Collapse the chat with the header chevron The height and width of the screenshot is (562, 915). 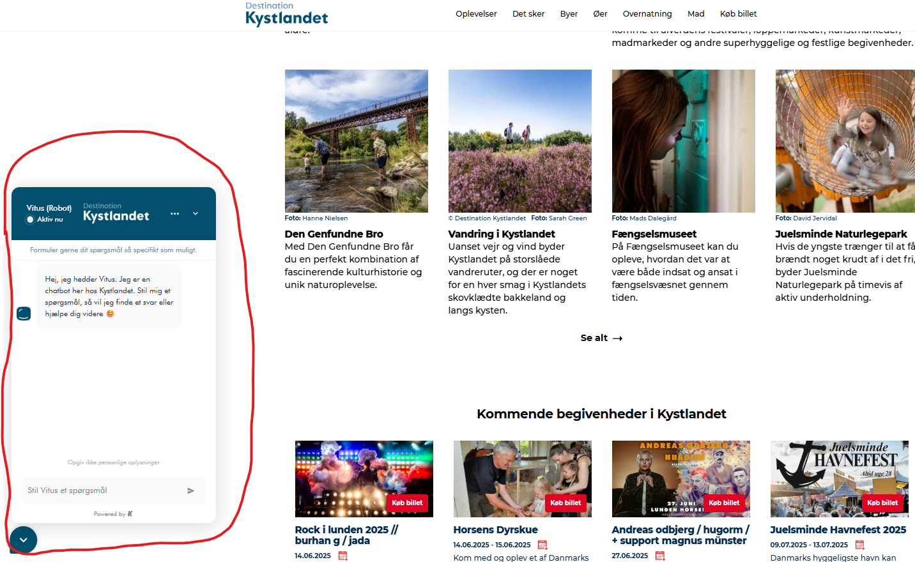point(195,213)
